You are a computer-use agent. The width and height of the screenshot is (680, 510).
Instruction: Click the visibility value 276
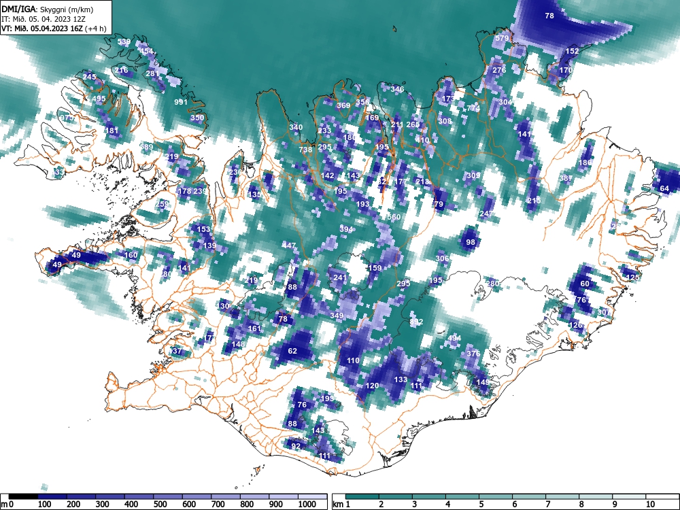(x=500, y=70)
